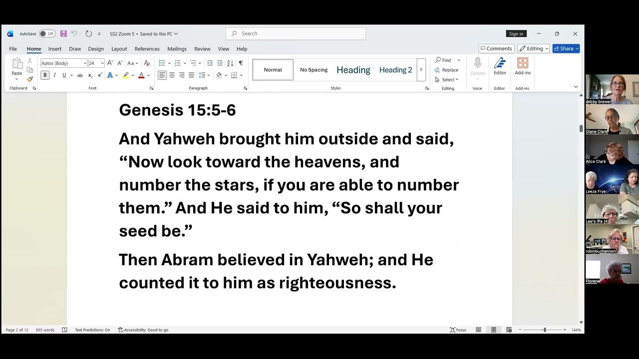Viewport: 639px width, 359px height.
Task: Expand the numbering list dropdown arrow
Action: 185,63
